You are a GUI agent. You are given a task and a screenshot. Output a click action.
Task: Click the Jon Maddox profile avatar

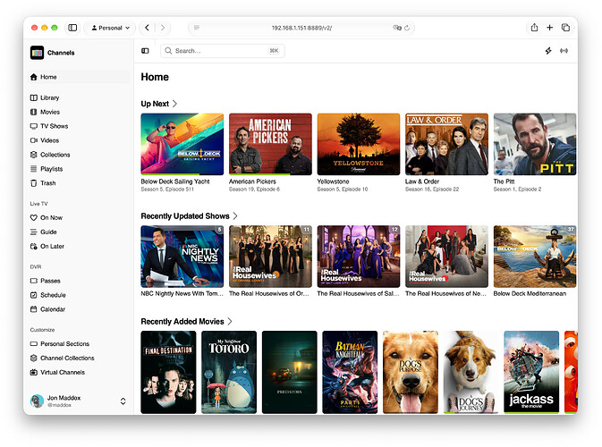(37, 401)
